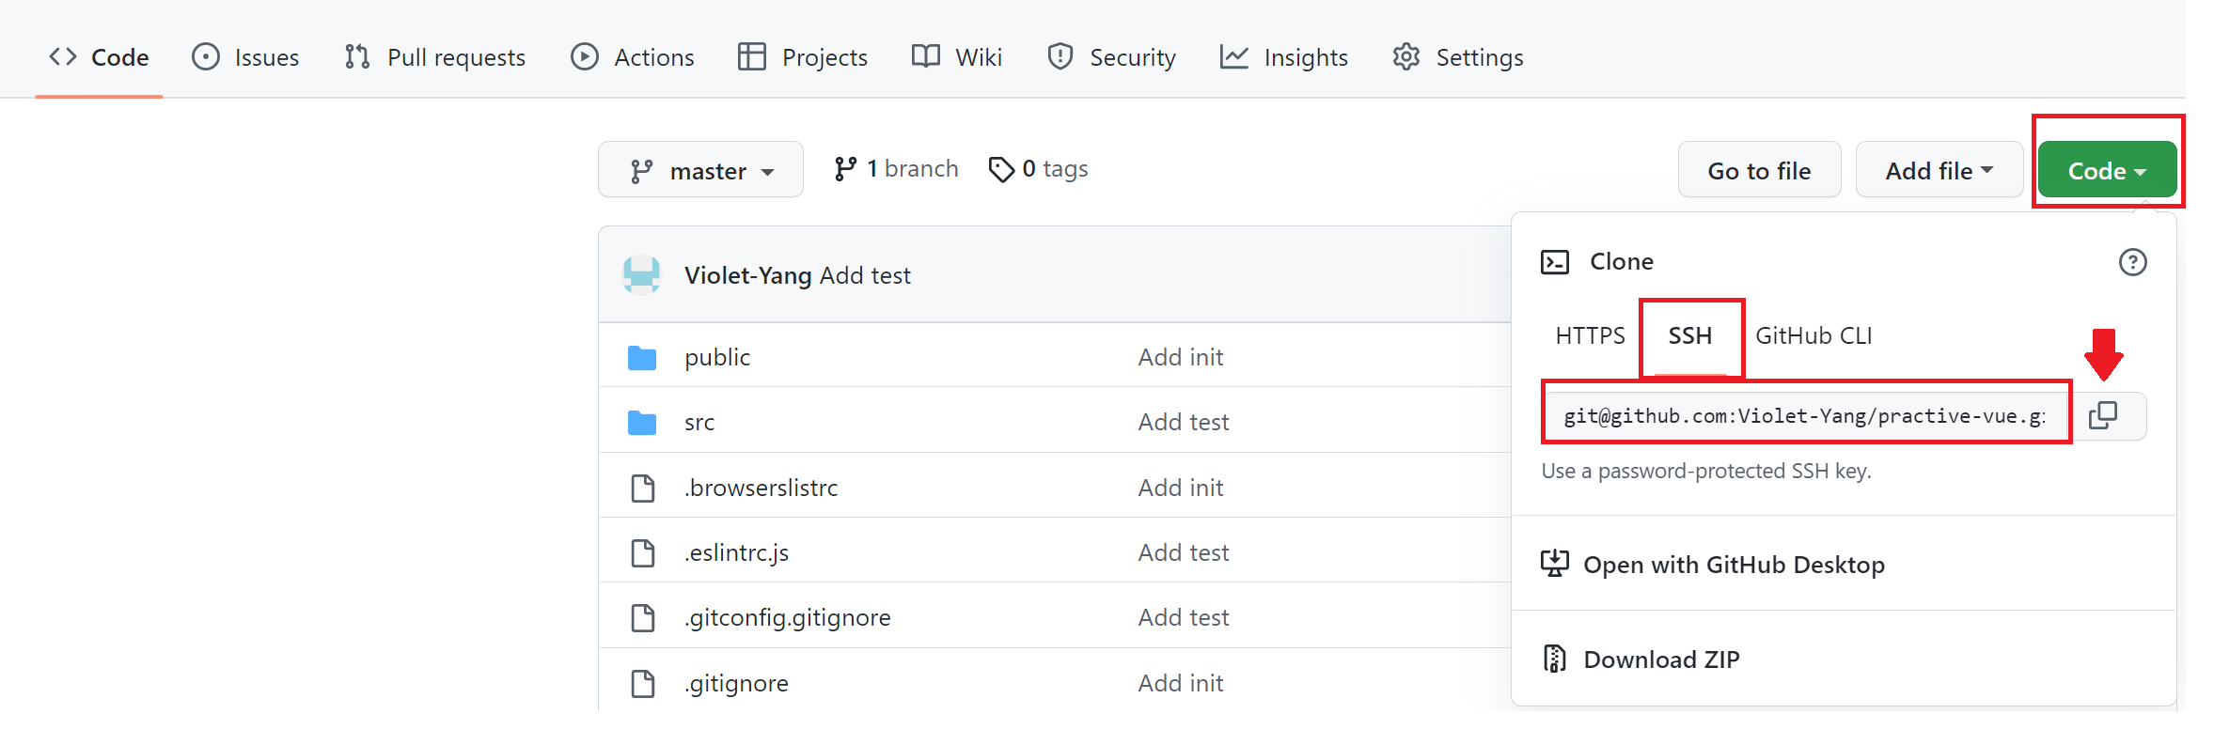
Task: Click the src folder icon
Action: (x=642, y=423)
